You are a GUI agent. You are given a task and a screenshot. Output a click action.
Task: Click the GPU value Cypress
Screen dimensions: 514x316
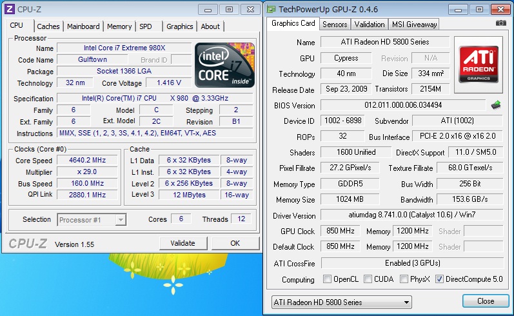346,58
